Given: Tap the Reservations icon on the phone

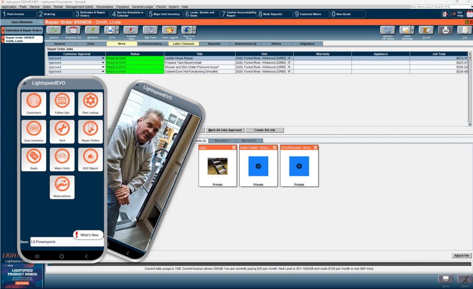Looking at the screenshot, I should click(x=62, y=187).
